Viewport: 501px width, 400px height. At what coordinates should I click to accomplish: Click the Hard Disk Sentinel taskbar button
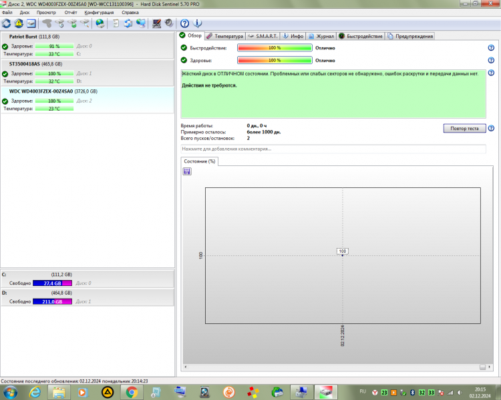click(x=326, y=392)
